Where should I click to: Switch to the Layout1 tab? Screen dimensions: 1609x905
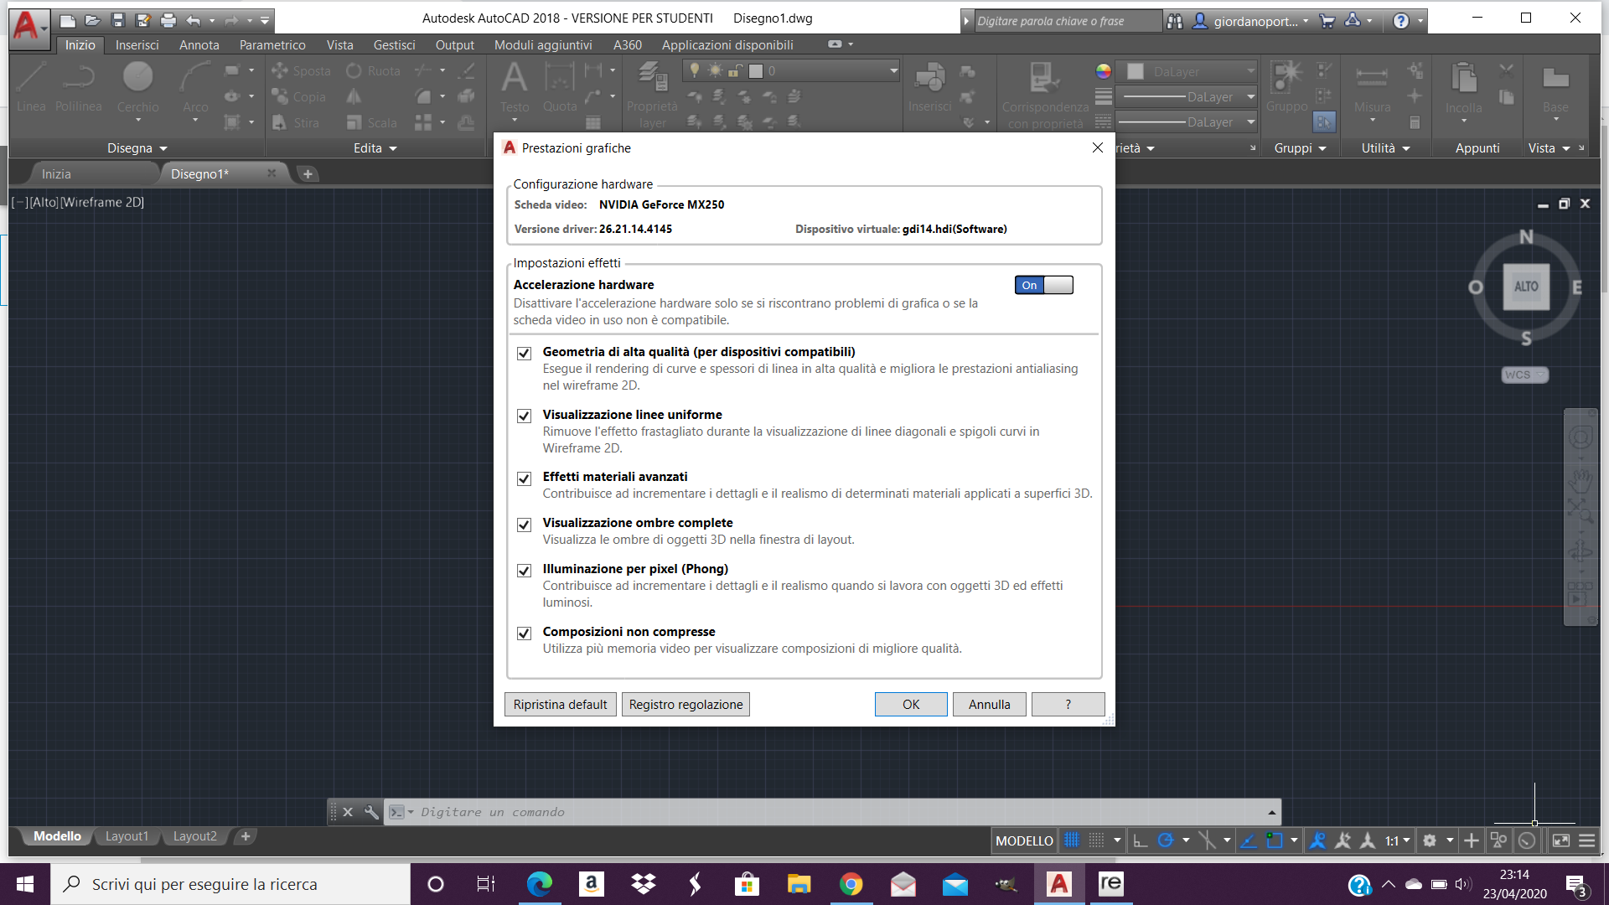pyautogui.click(x=127, y=836)
